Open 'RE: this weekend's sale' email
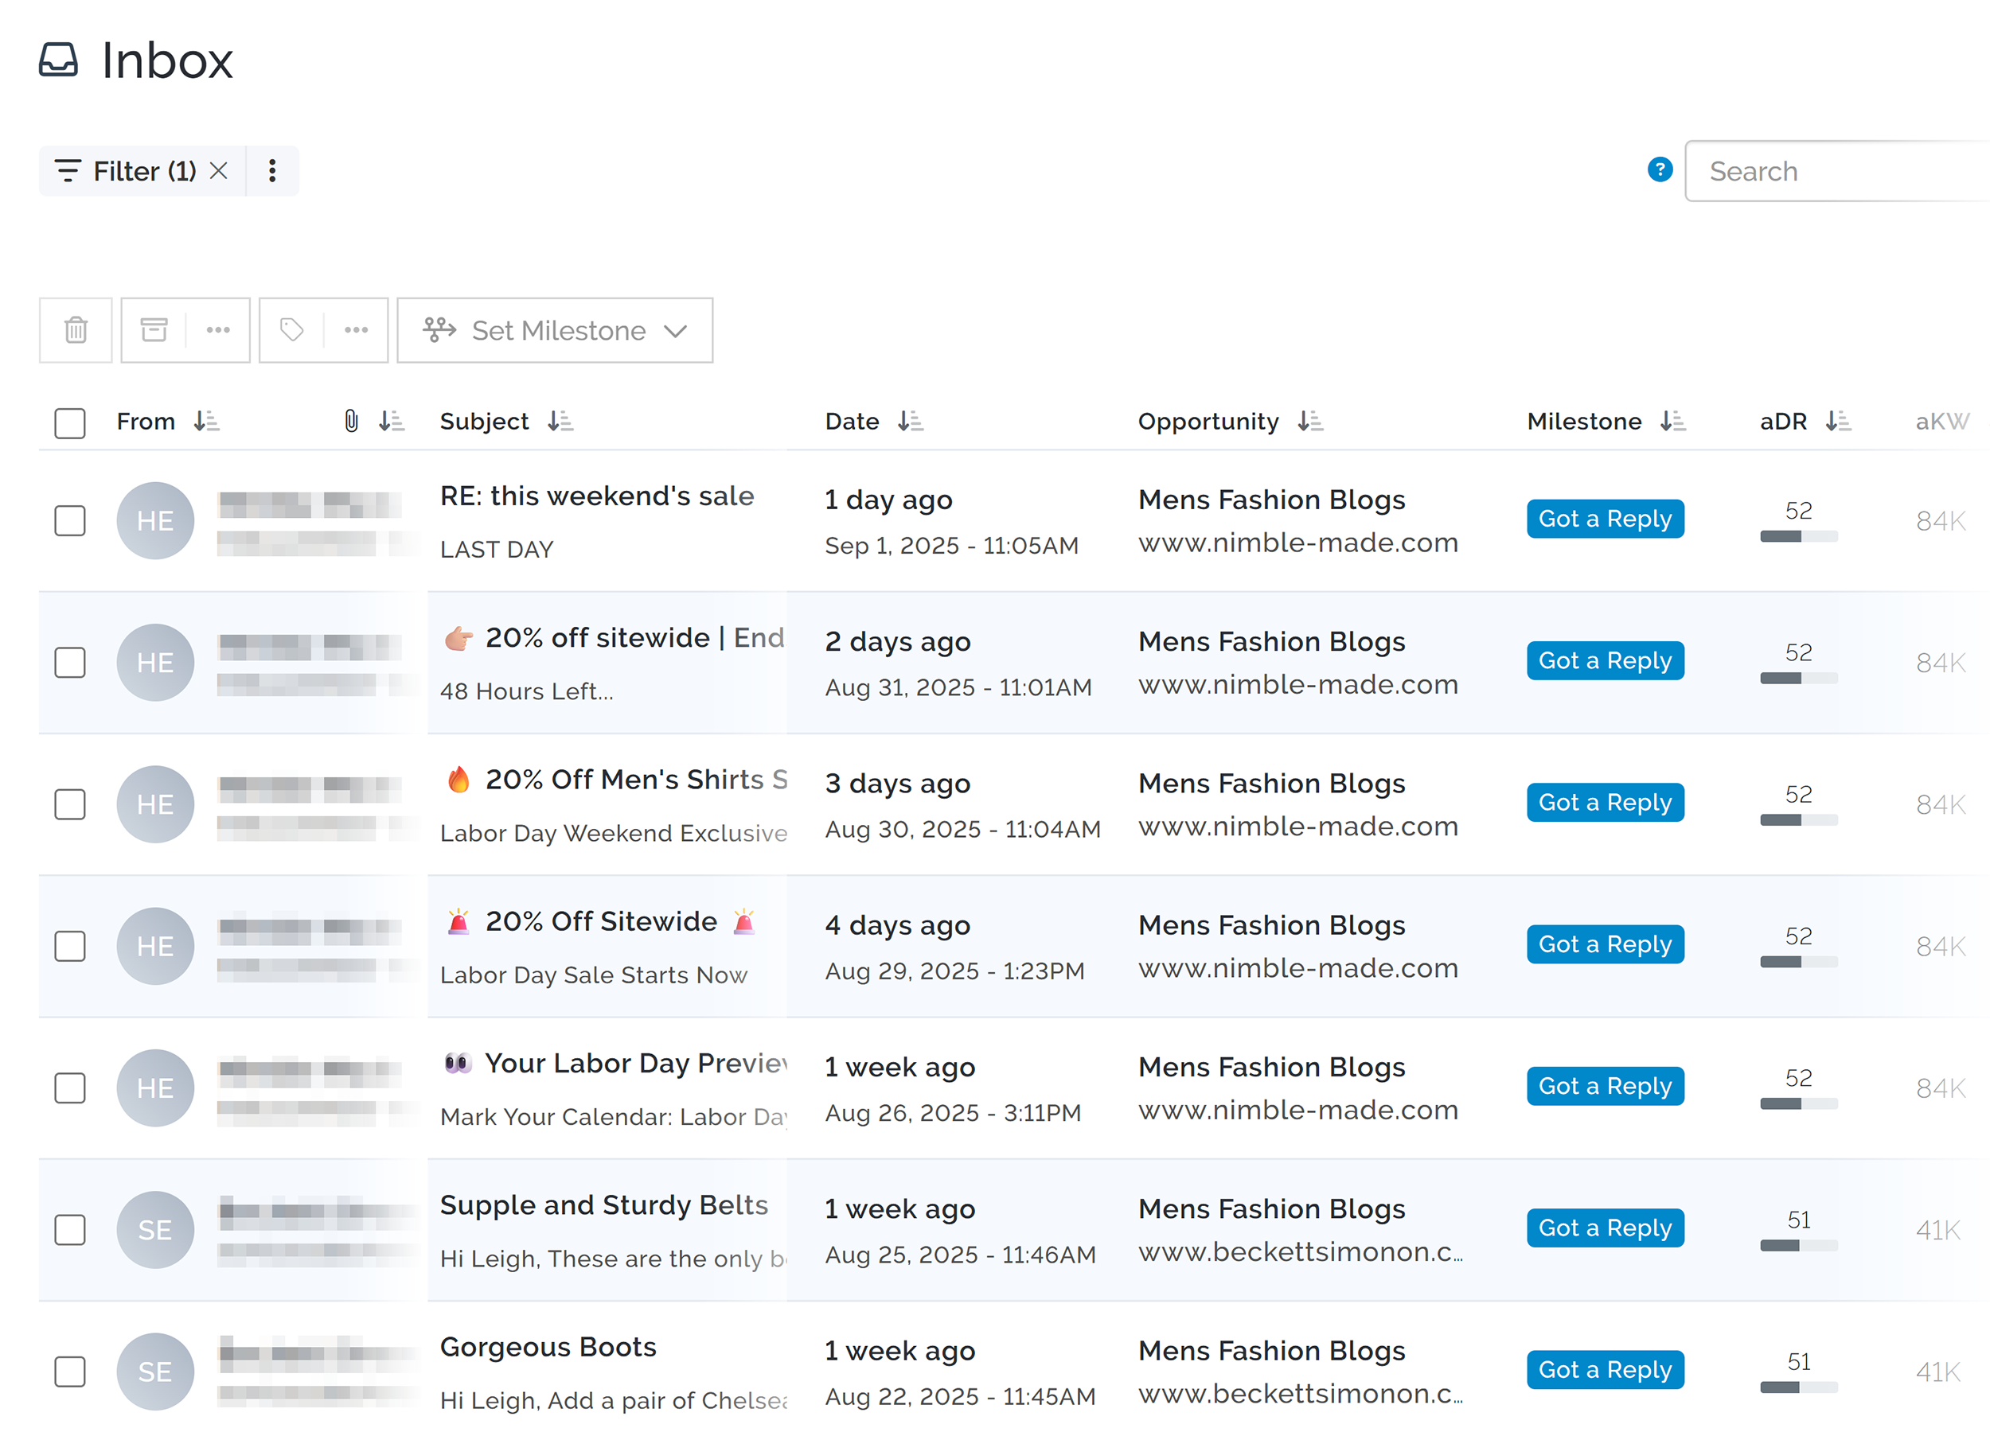The width and height of the screenshot is (1990, 1432). 597,496
